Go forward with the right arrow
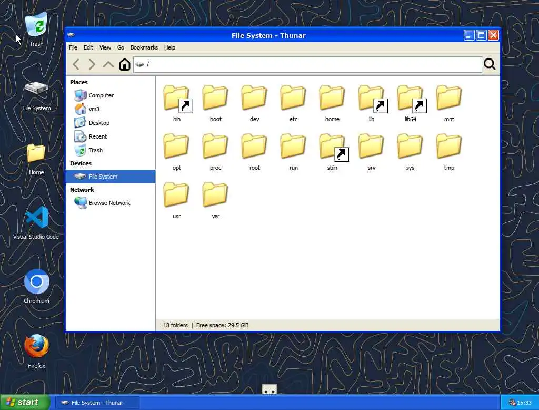The width and height of the screenshot is (539, 410). [92, 64]
